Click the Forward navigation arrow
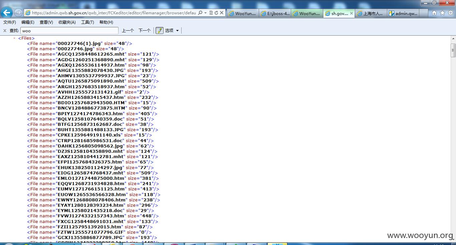 point(18,13)
